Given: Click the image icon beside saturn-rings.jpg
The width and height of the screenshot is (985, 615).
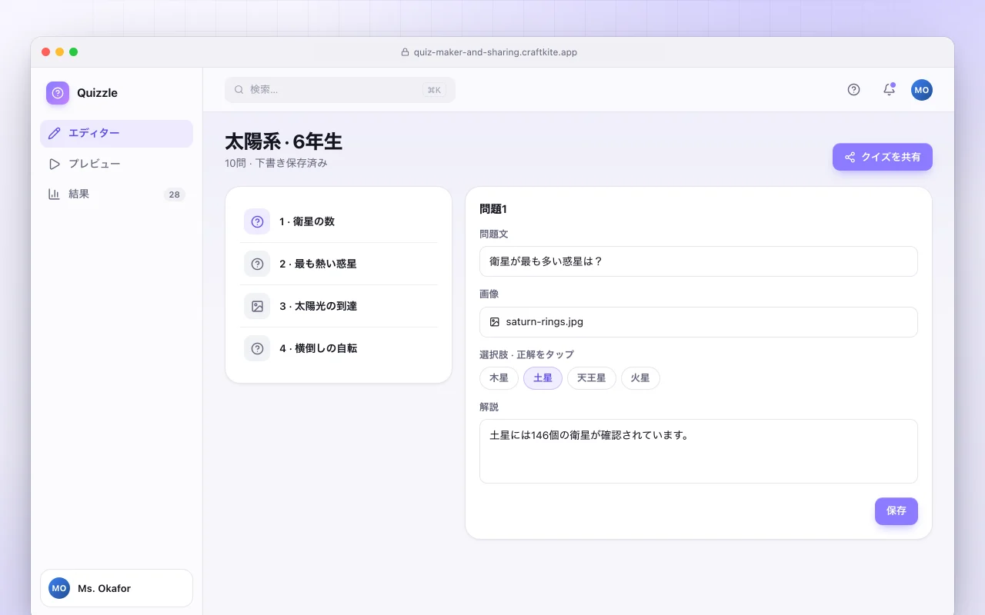Looking at the screenshot, I should (495, 322).
